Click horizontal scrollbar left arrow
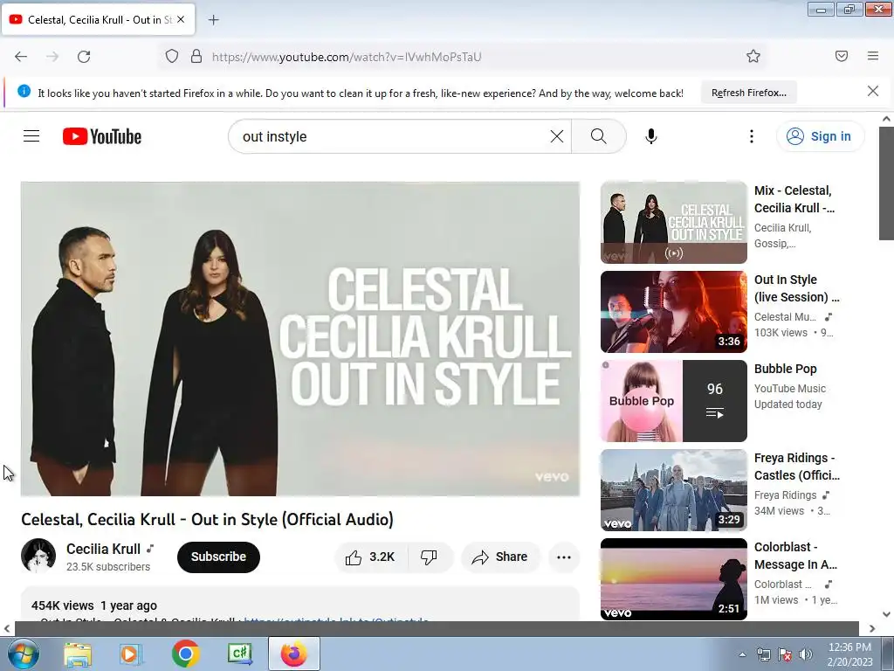Image resolution: width=894 pixels, height=671 pixels. pos(7,628)
